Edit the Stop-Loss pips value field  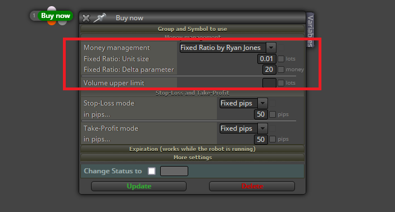point(261,114)
